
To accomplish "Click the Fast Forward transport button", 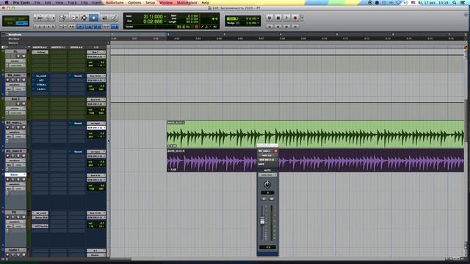I will 286,26.
